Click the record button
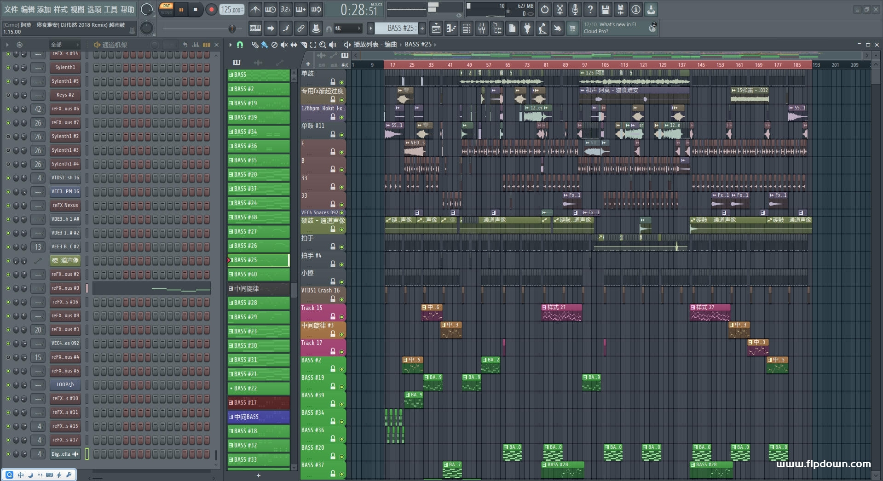The height and width of the screenshot is (481, 883). point(211,9)
